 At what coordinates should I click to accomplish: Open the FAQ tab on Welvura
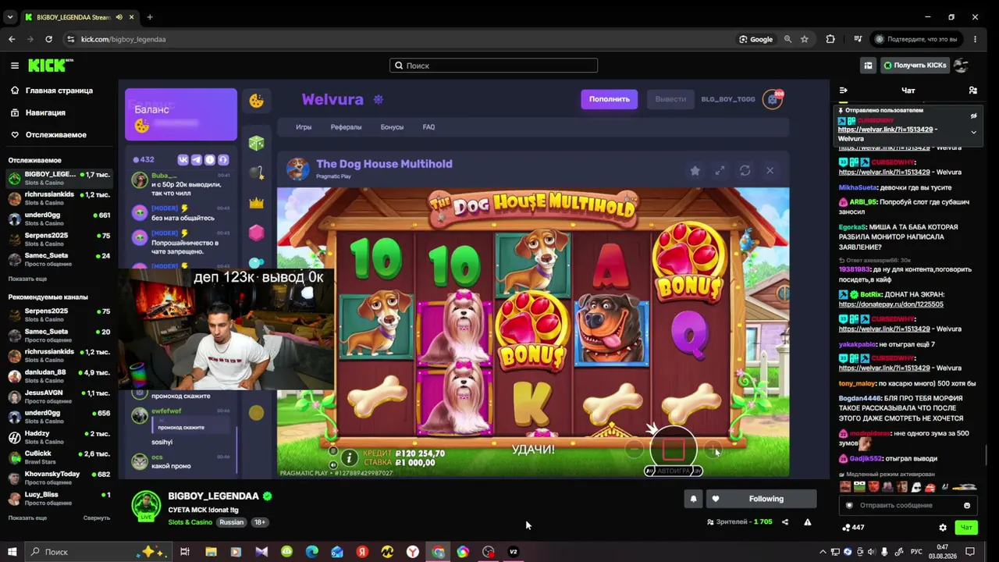pyautogui.click(x=428, y=127)
